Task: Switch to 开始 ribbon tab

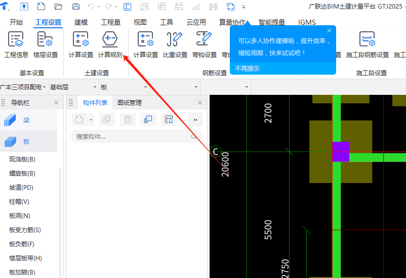Action: [16, 22]
